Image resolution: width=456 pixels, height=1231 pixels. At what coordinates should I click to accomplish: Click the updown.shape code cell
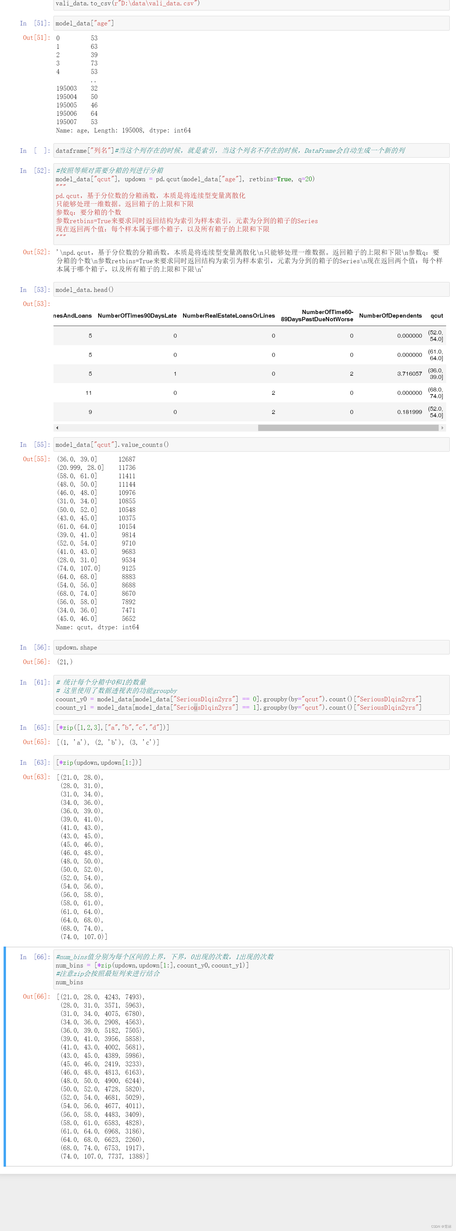tap(251, 648)
